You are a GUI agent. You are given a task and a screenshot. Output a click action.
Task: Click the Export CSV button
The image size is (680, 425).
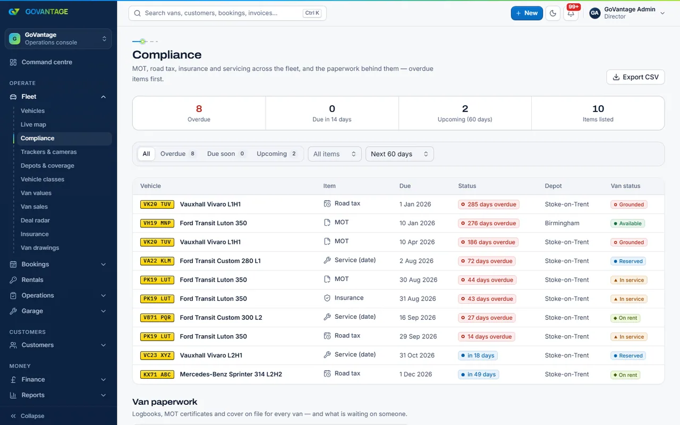click(635, 77)
